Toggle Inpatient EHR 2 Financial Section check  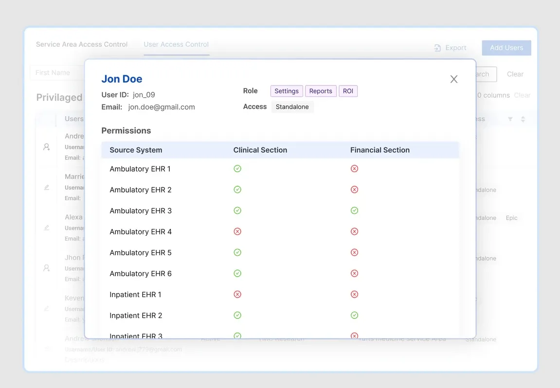[x=354, y=315]
